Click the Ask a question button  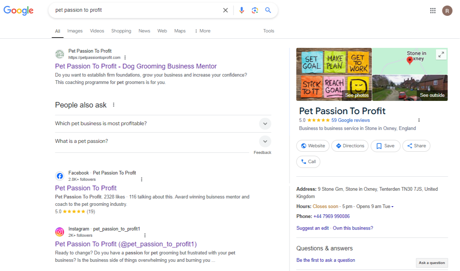coord(432,263)
